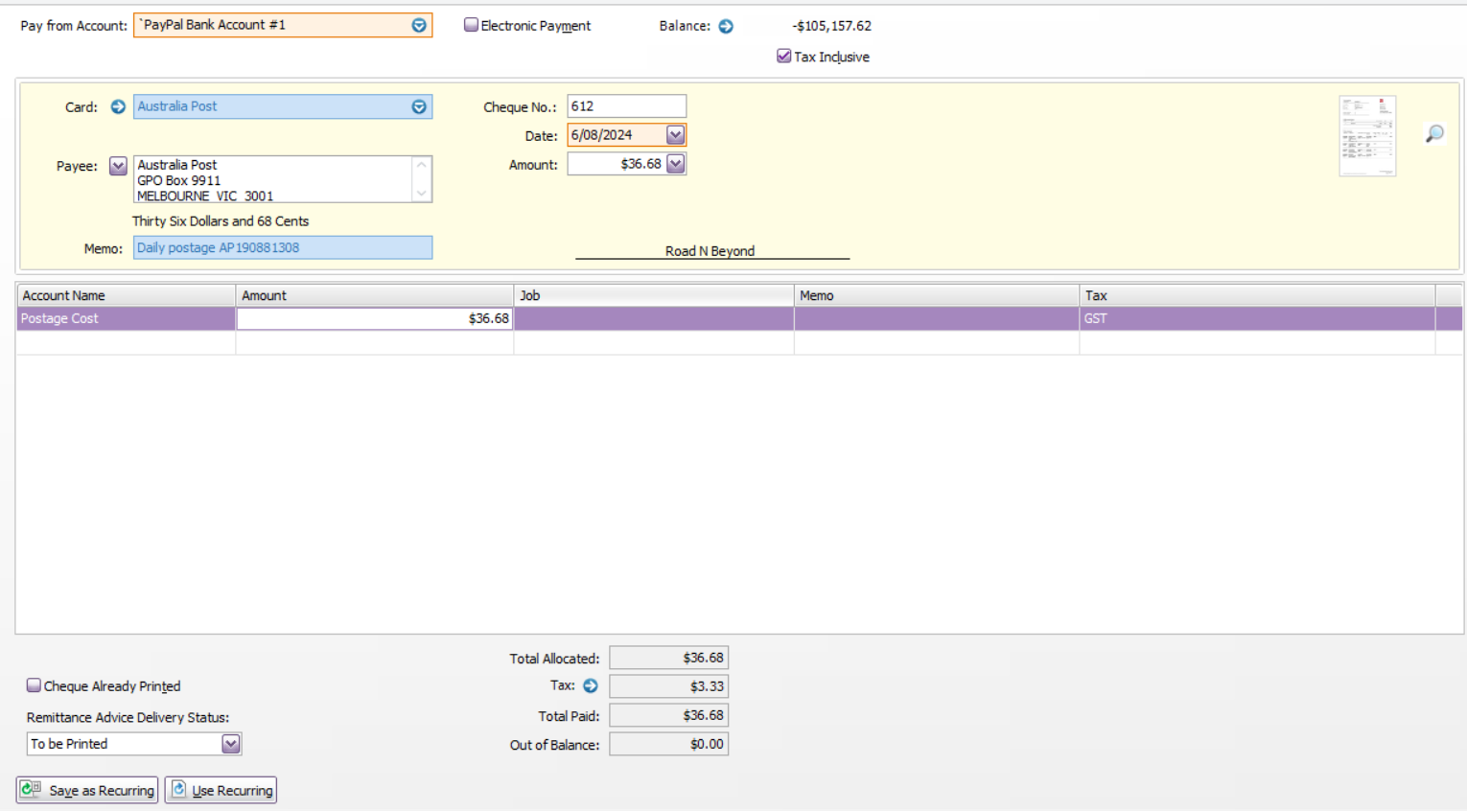This screenshot has width=1467, height=811.
Task: Disable the Tax Inclusive checkbox
Action: pos(784,56)
